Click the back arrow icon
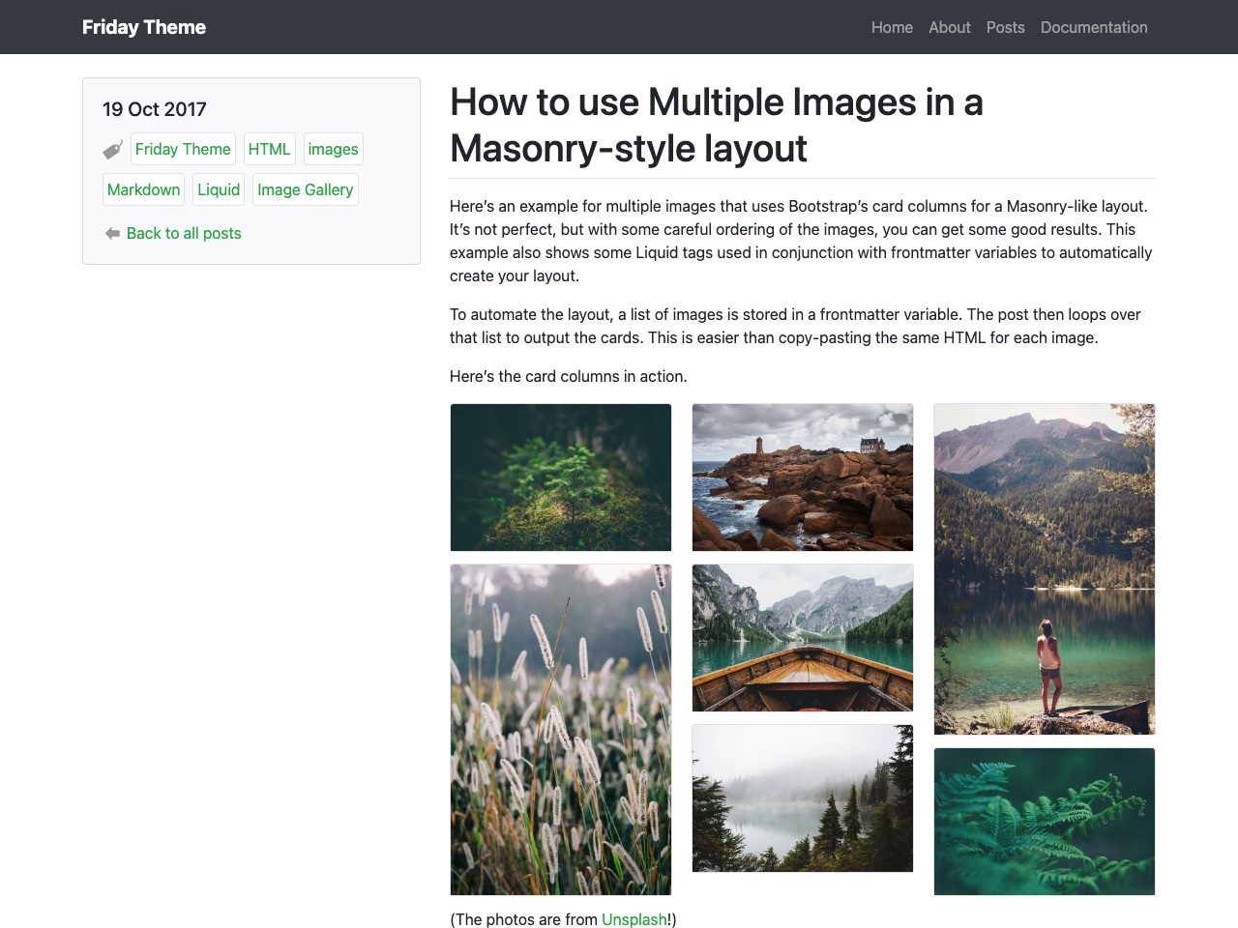 coord(112,233)
